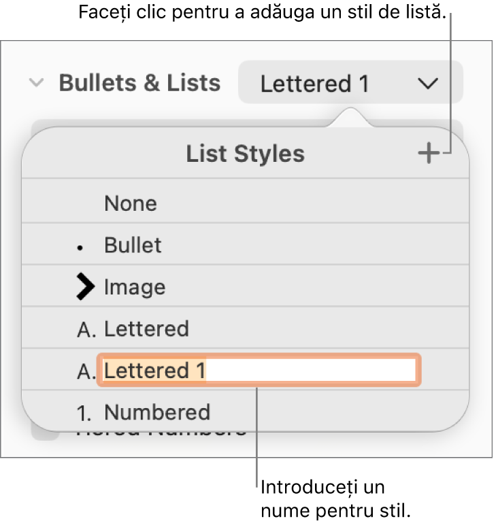Image resolution: width=498 pixels, height=523 pixels.
Task: Click the Bullets & Lists heading label
Action: 139,83
